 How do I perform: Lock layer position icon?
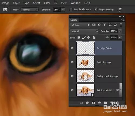(89, 37)
